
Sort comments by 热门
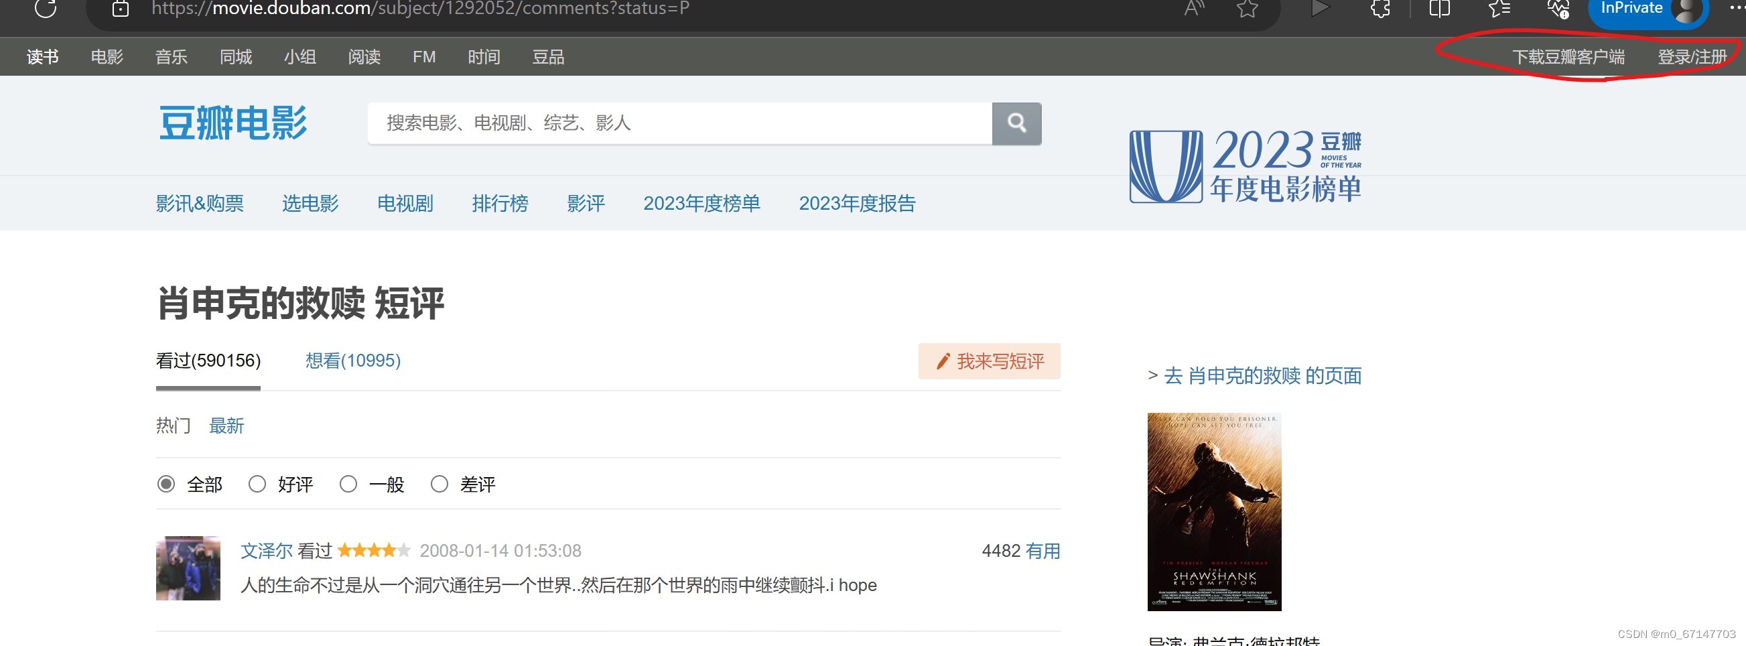coord(174,426)
